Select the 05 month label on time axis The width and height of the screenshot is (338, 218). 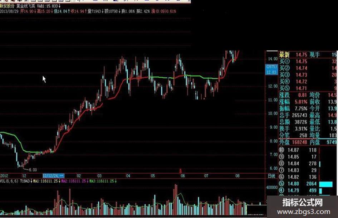click(x=153, y=176)
